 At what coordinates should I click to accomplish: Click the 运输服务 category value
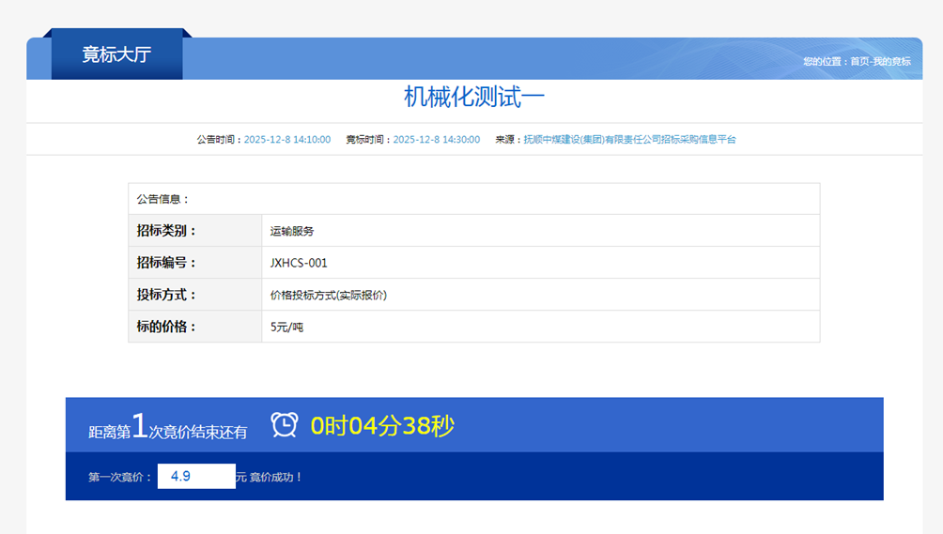point(292,231)
